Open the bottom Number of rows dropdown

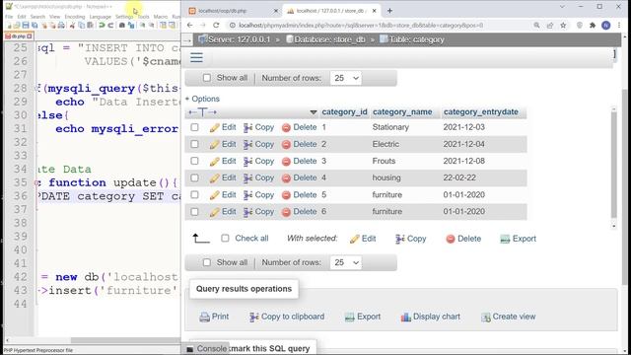pyautogui.click(x=346, y=263)
